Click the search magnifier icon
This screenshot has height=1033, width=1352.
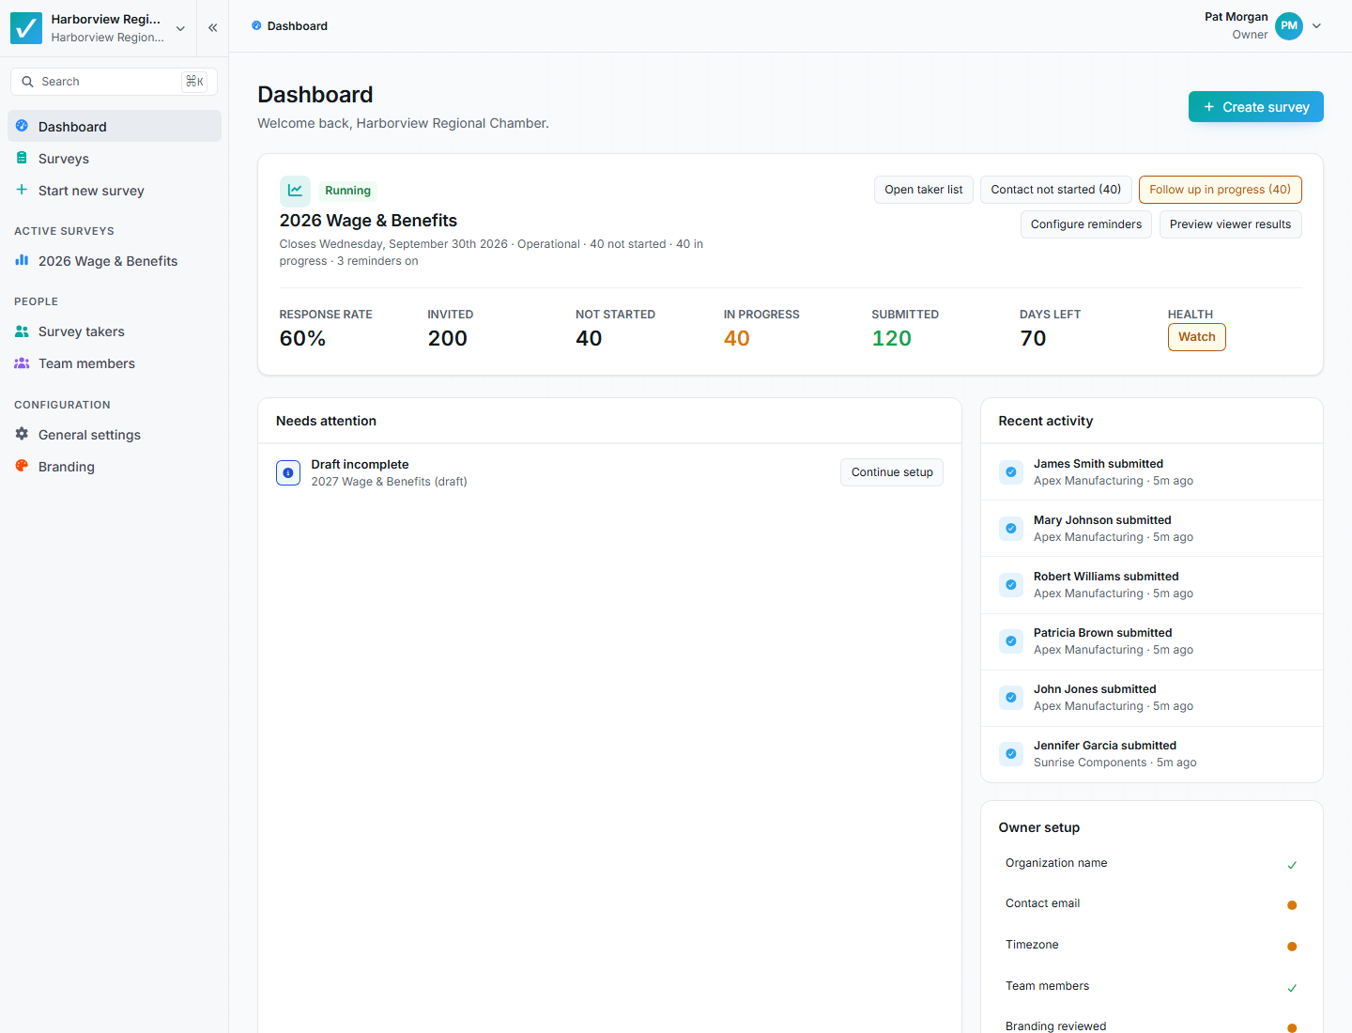click(x=27, y=82)
